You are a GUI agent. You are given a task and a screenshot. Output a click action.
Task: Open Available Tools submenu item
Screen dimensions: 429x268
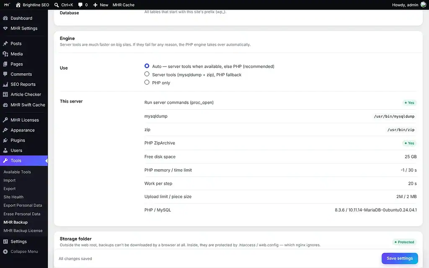point(17,172)
